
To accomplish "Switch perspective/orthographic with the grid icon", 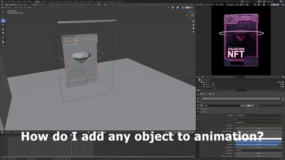I will click(x=193, y=32).
